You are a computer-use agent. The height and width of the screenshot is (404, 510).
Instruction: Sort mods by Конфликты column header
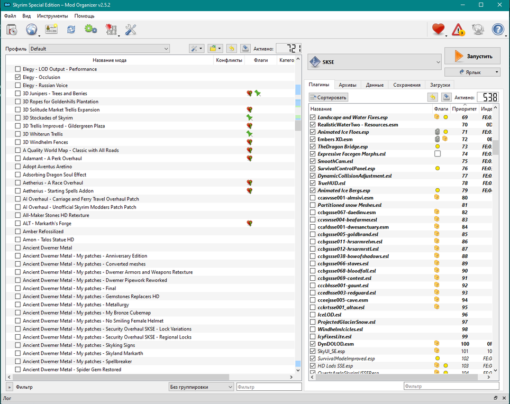tap(229, 60)
